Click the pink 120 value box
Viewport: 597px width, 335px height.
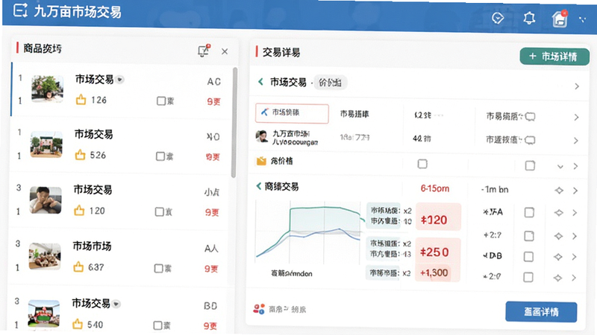(438, 217)
